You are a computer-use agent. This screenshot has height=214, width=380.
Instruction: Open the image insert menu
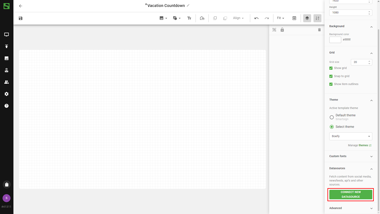coord(163,18)
